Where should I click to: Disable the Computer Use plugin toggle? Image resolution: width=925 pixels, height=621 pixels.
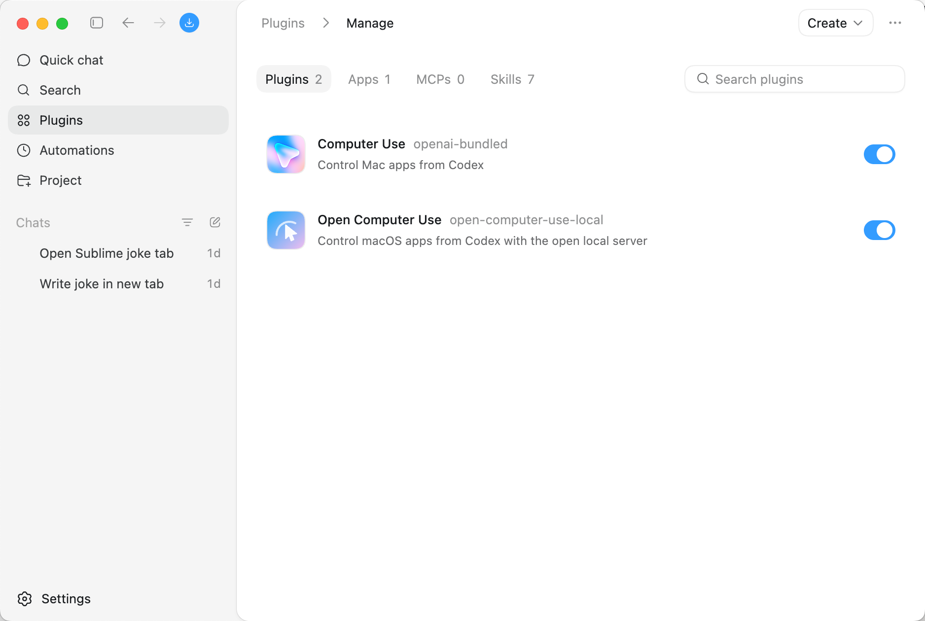pos(879,154)
